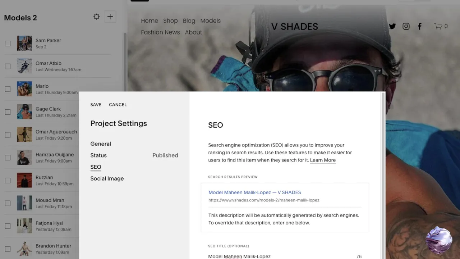460x259 pixels.
Task: Select the Omar Atbib checkbox
Action: 8,66
